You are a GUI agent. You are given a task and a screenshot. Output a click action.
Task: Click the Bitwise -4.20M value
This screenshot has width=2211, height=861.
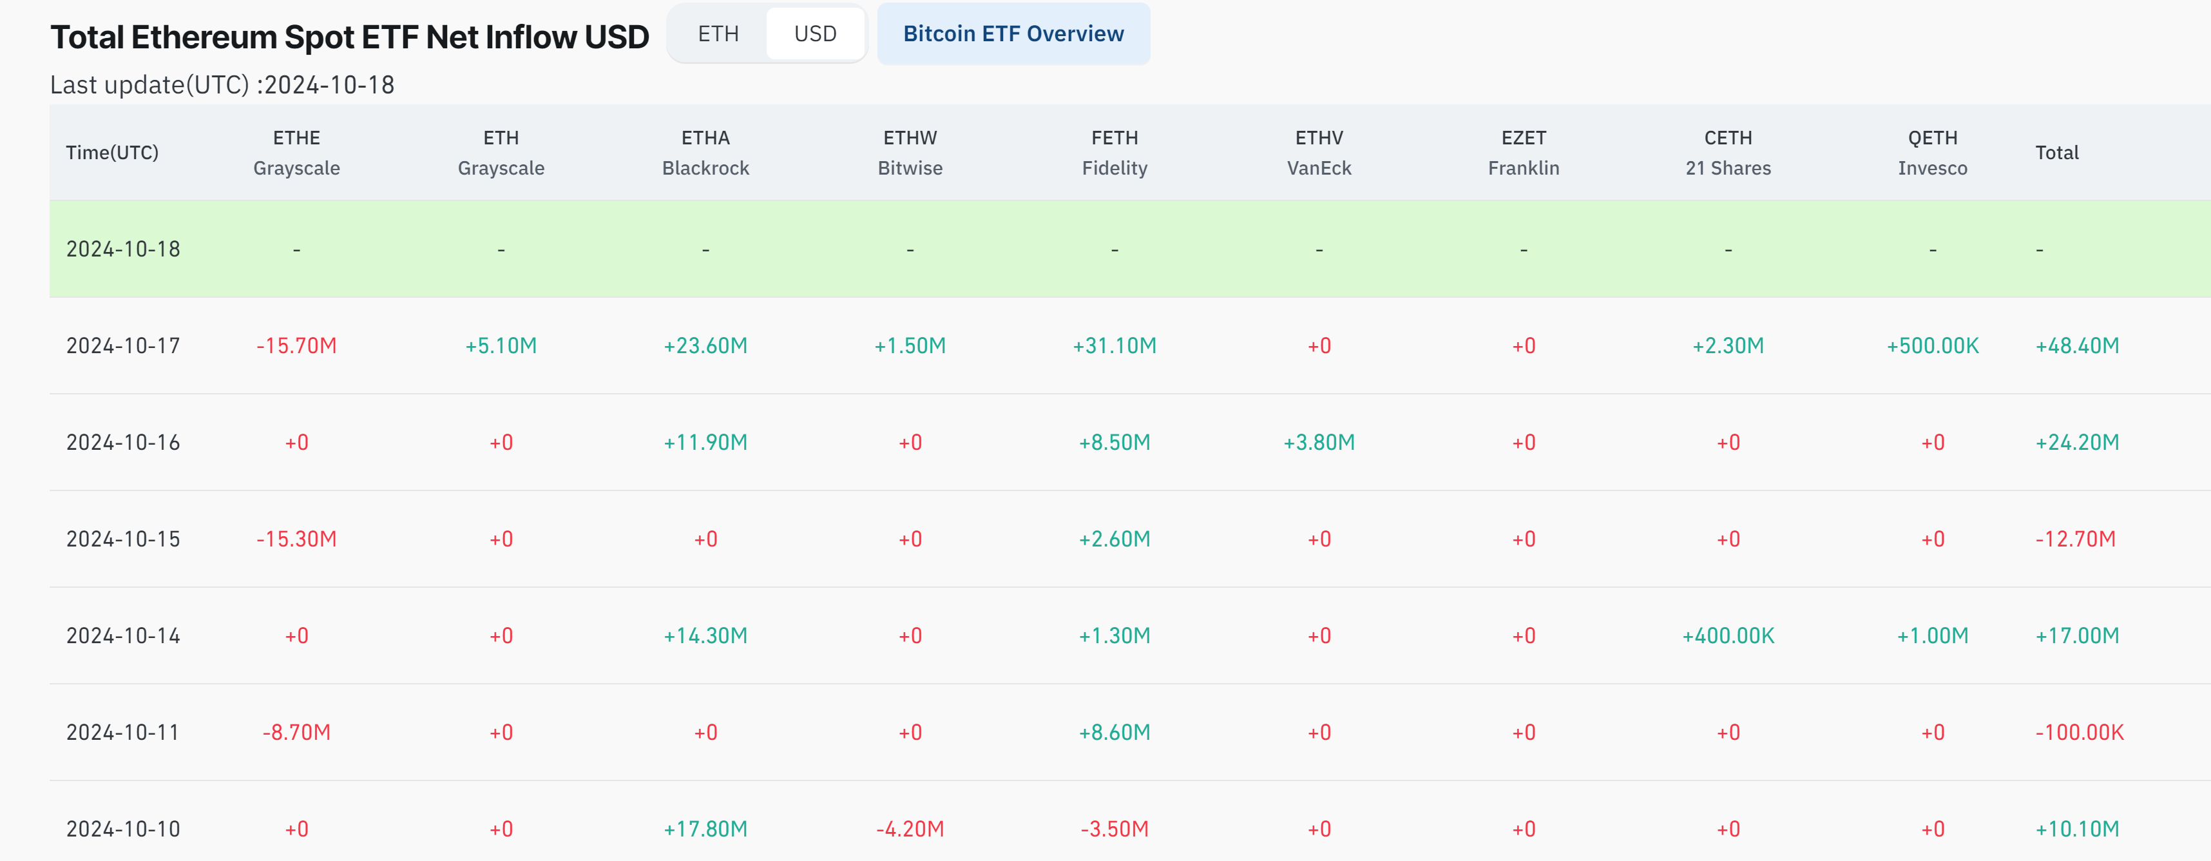click(910, 829)
